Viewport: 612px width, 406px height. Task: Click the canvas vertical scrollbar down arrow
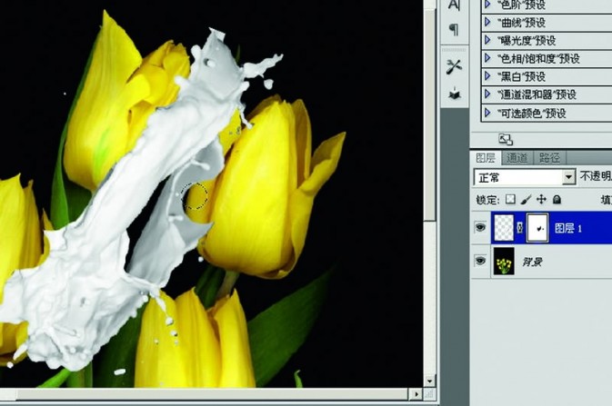[x=430, y=381]
